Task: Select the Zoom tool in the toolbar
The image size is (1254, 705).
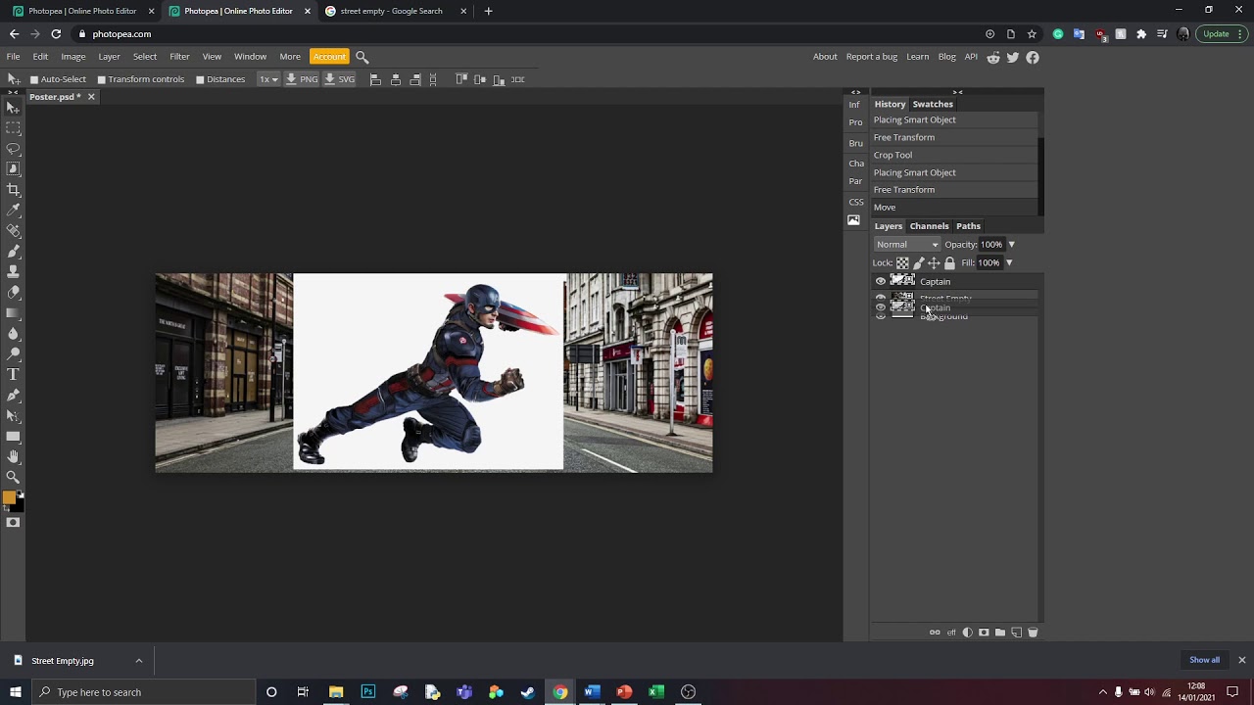Action: tap(13, 477)
